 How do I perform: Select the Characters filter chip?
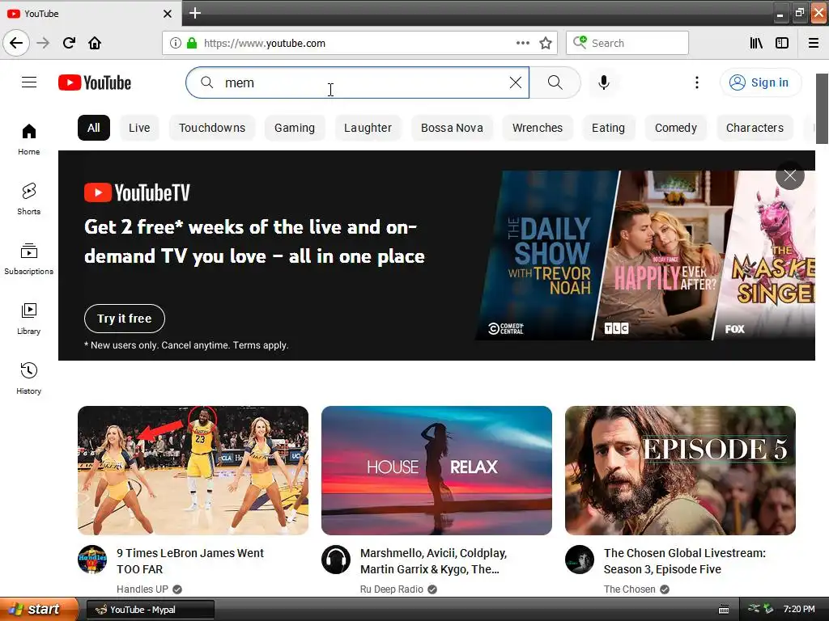pyautogui.click(x=755, y=128)
